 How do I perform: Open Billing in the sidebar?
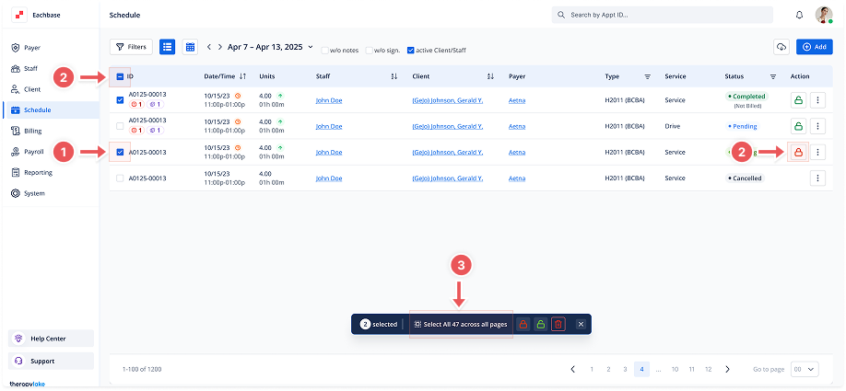32,131
